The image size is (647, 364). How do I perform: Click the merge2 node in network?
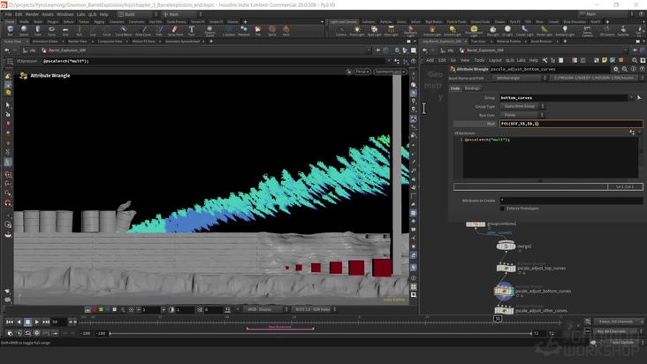(x=505, y=246)
